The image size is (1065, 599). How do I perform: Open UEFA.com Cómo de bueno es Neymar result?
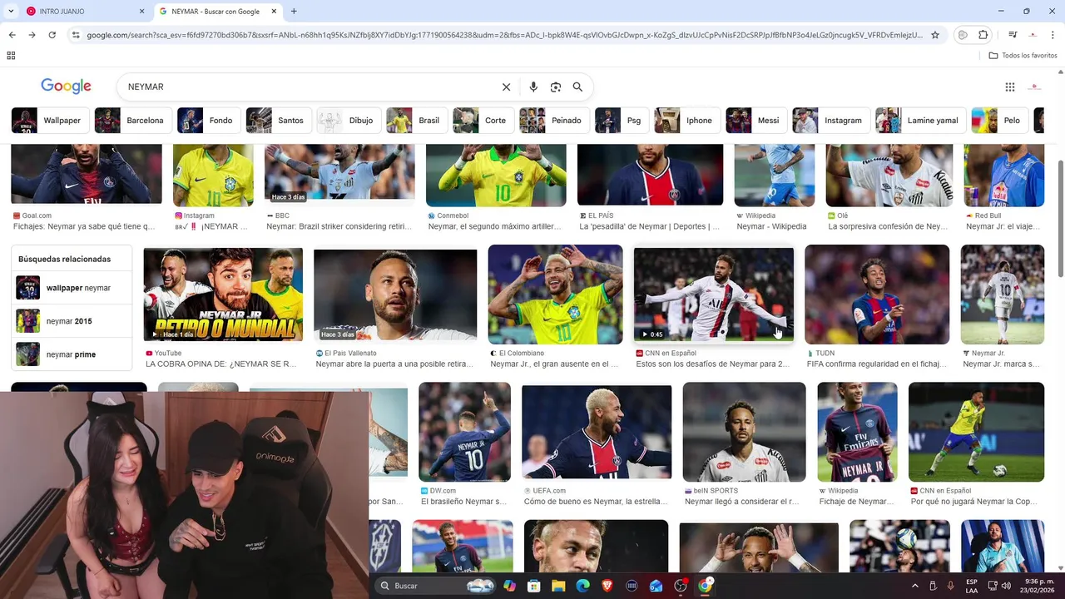pos(597,432)
